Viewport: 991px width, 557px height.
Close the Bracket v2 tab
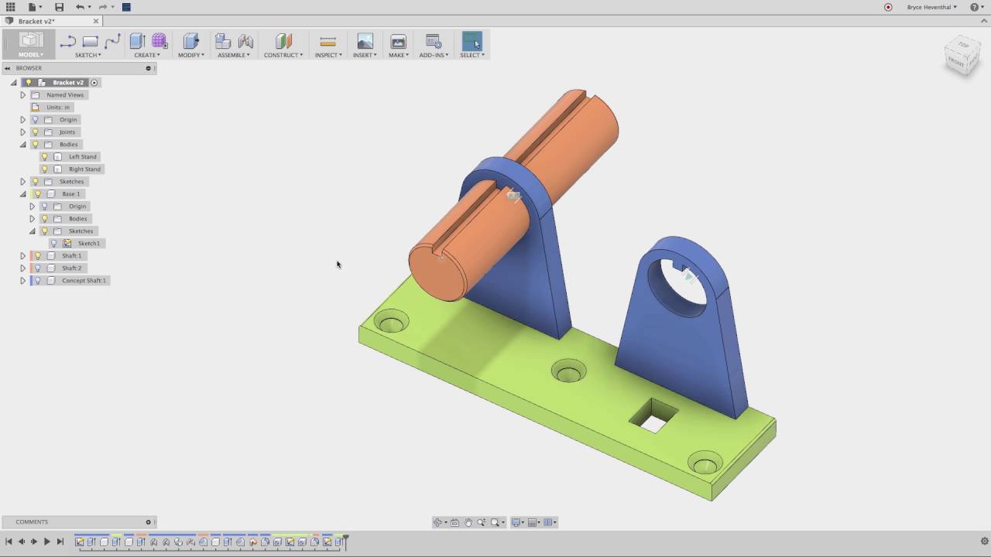click(96, 21)
